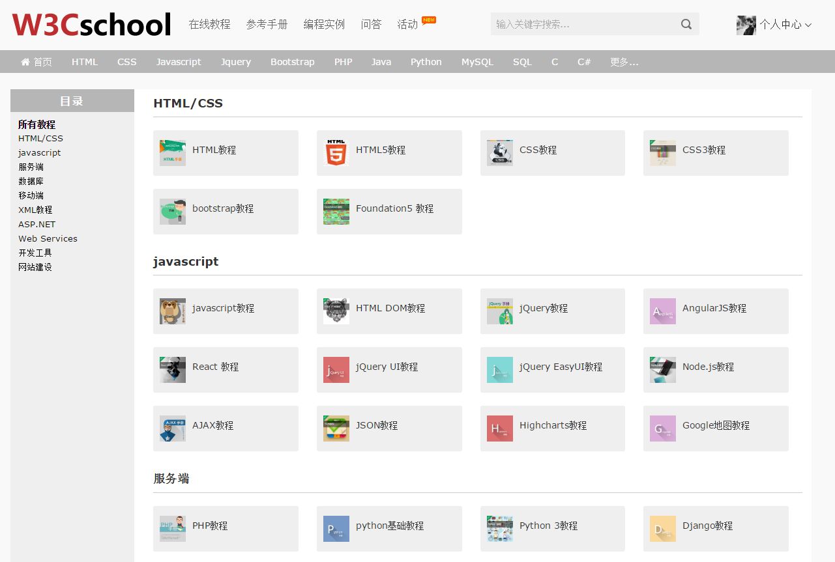The height and width of the screenshot is (562, 835).
Task: Open HTML/CSS in the sidebar directory
Action: point(40,138)
